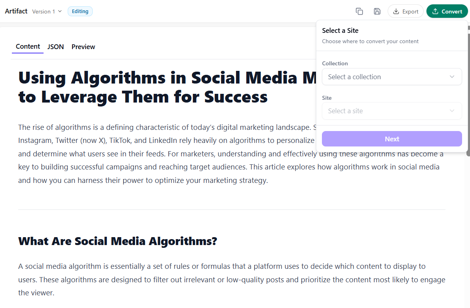470x308 pixels.
Task: Click the Artifact title label
Action: [x=16, y=11]
